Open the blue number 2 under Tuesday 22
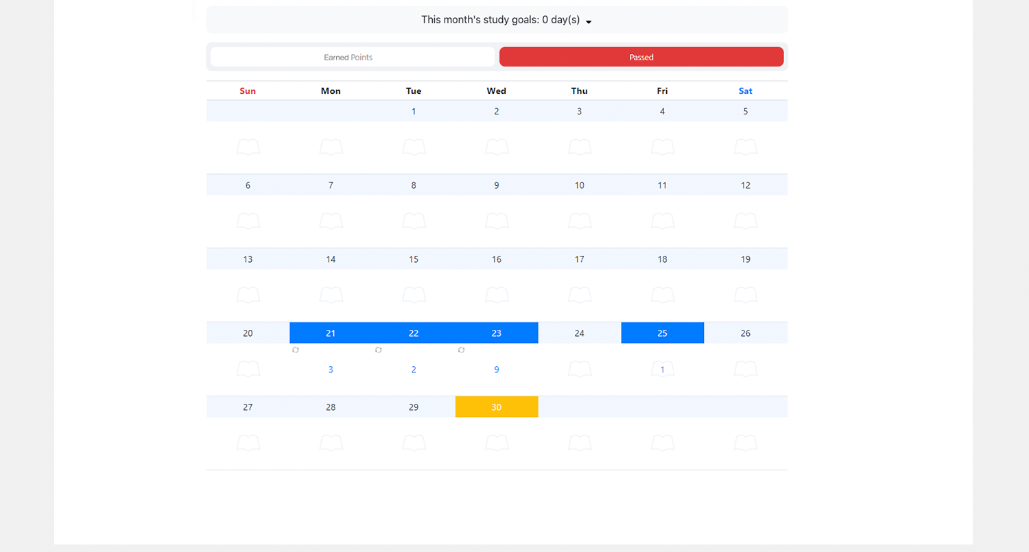 pyautogui.click(x=414, y=370)
